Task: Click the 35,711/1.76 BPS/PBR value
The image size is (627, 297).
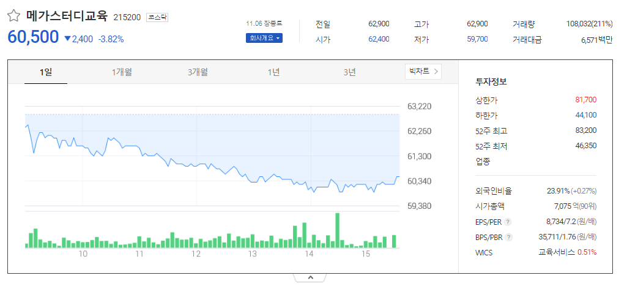Action: [557, 237]
